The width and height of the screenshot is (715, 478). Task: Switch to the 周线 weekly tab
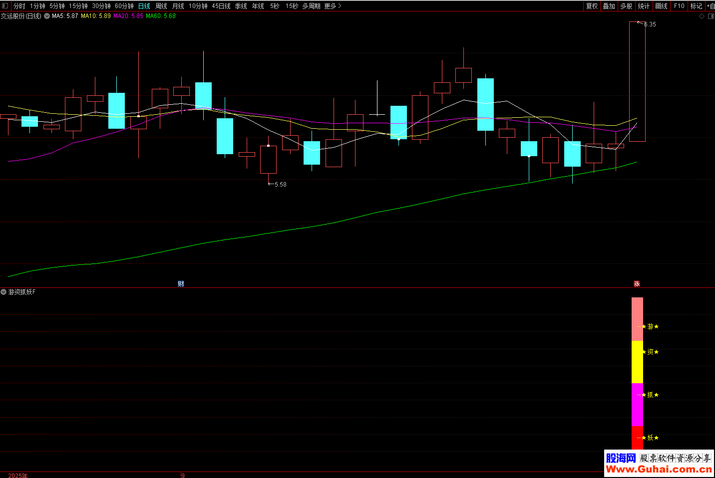pyautogui.click(x=161, y=6)
